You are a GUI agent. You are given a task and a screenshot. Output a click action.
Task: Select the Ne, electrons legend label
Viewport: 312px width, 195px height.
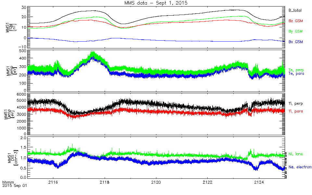(300, 167)
